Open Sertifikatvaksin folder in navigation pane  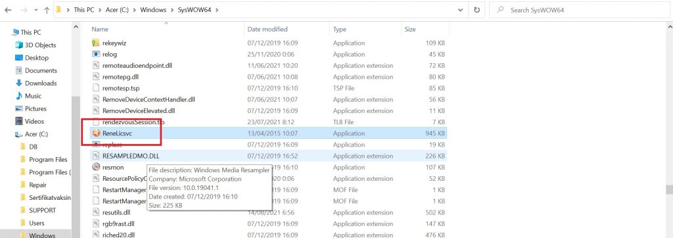pos(50,198)
